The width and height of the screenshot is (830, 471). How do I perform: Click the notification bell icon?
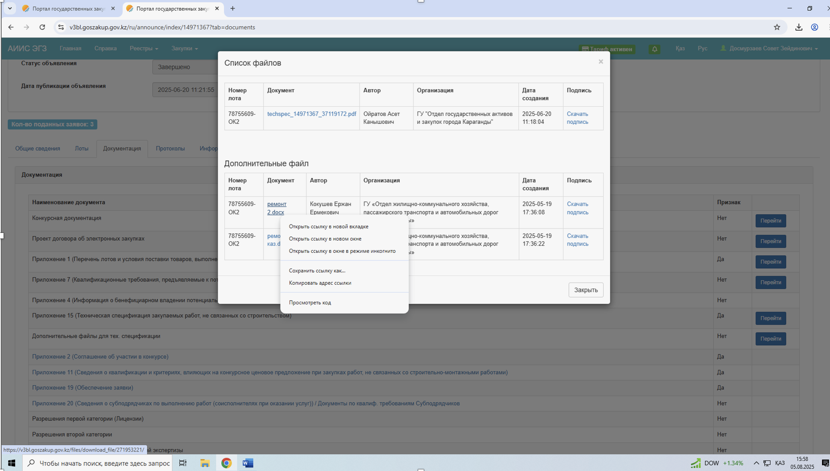[655, 49]
